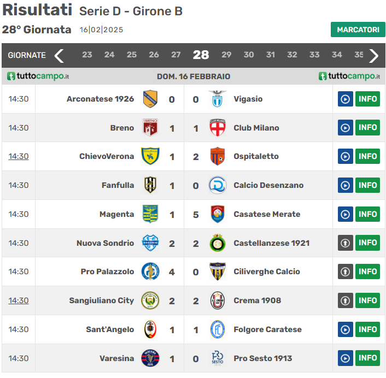Click the Castellanzese 1921 crest
386x378 pixels.
tap(218, 243)
